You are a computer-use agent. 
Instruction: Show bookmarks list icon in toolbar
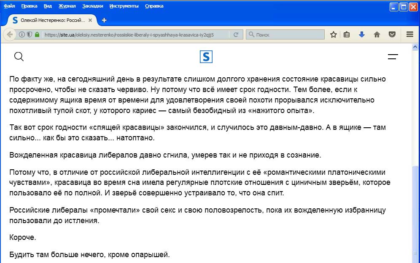347,34
